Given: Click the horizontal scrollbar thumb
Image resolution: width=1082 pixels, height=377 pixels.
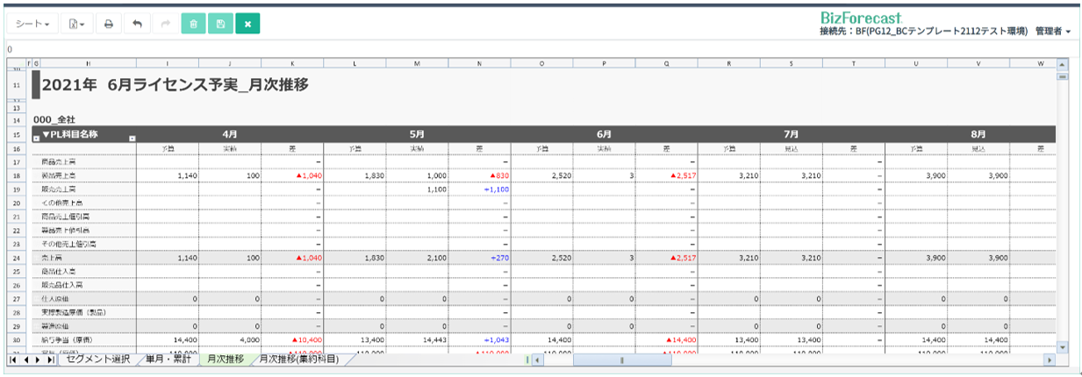Looking at the screenshot, I should (x=621, y=359).
